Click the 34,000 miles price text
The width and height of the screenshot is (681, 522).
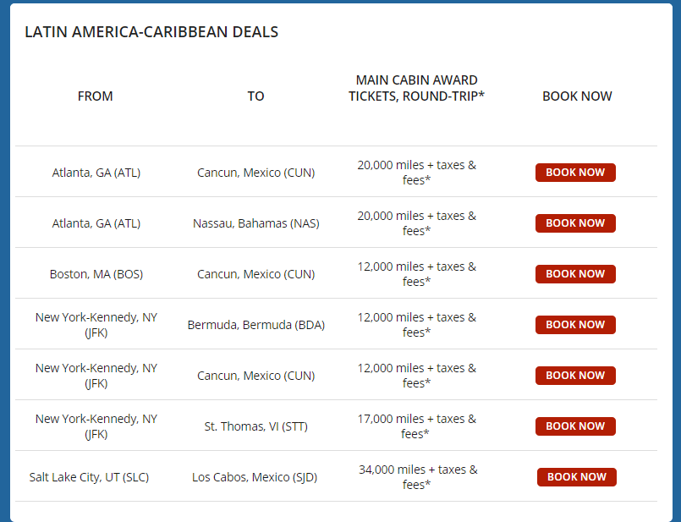pos(417,470)
